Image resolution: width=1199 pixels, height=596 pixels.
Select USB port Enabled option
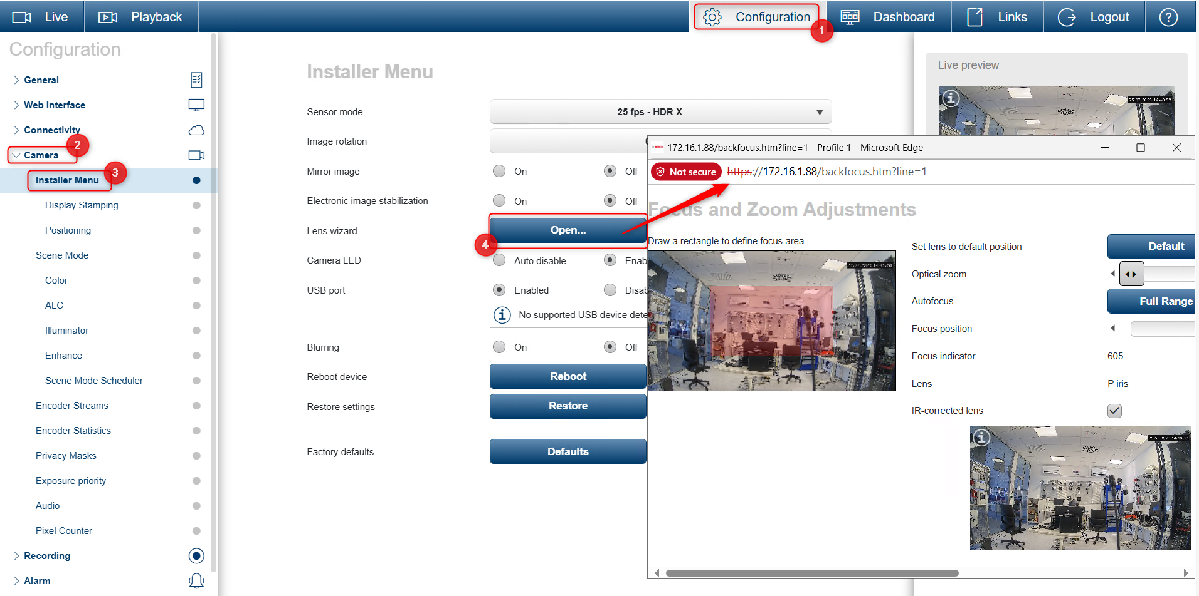[499, 290]
